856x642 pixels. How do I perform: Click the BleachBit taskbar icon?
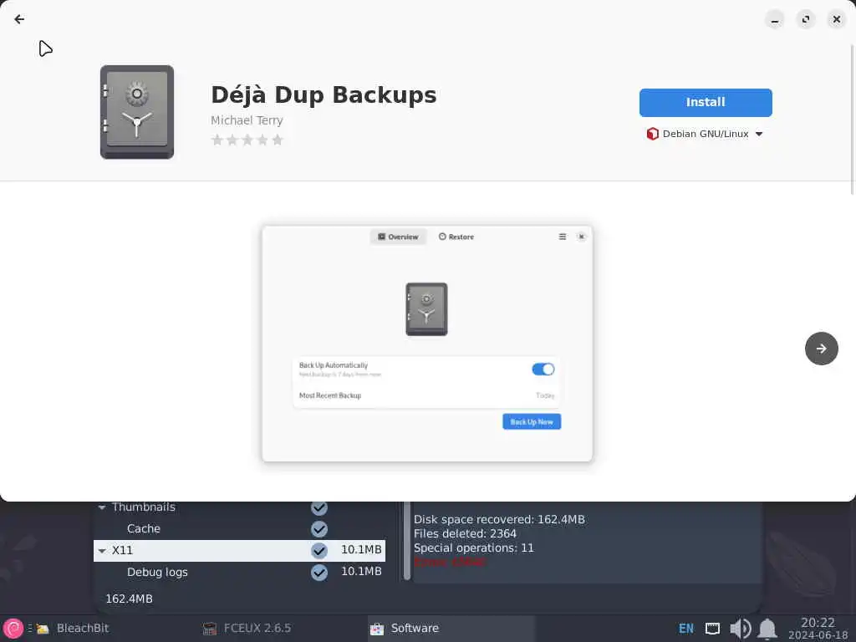point(43,629)
